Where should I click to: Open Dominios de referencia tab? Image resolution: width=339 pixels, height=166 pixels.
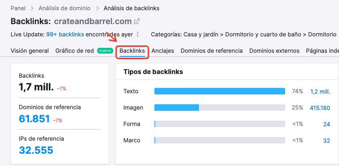tap(212, 51)
